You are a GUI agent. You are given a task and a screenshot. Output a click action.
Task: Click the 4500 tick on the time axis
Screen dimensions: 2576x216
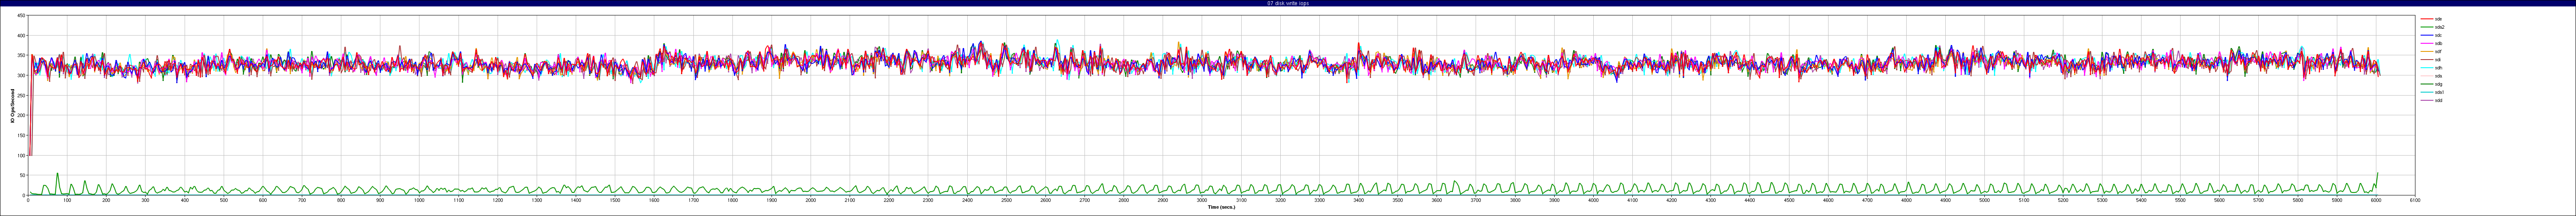pyautogui.click(x=1789, y=200)
